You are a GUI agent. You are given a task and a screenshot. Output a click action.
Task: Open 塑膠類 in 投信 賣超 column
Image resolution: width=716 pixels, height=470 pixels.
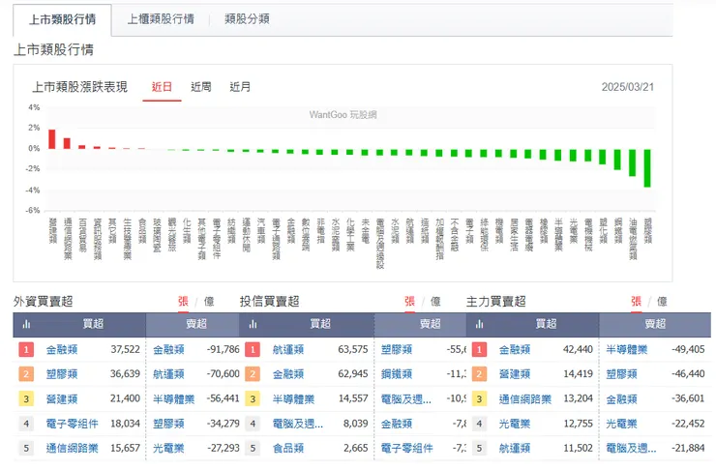pos(397,350)
